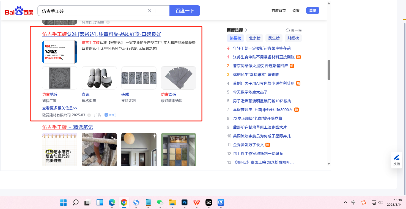Screen dimensions: 406x209
Task: Open hot search 72岁正部级"老虎"被开除党籍
Action: 257,118
